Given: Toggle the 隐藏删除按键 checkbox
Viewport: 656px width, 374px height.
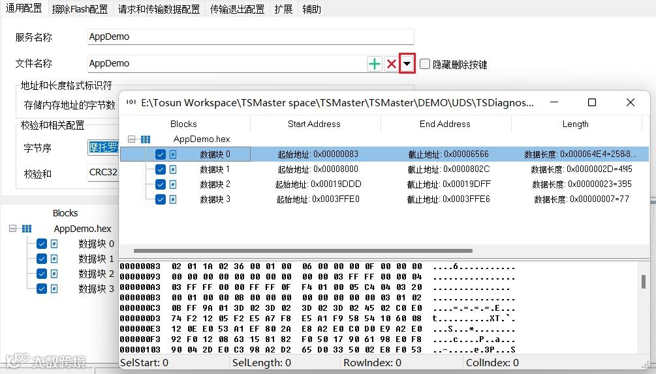Looking at the screenshot, I should [x=425, y=64].
